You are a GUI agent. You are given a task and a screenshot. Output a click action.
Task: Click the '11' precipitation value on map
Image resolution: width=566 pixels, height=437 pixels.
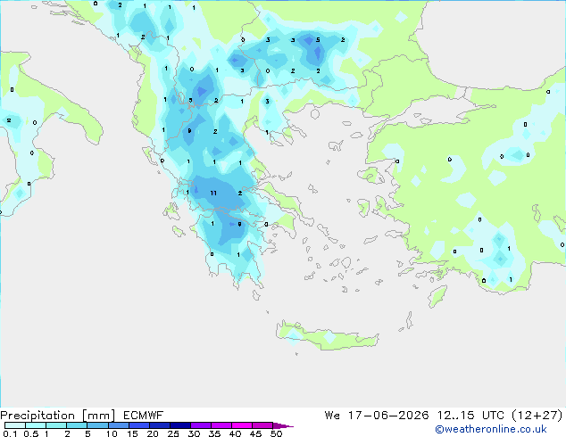[213, 194]
